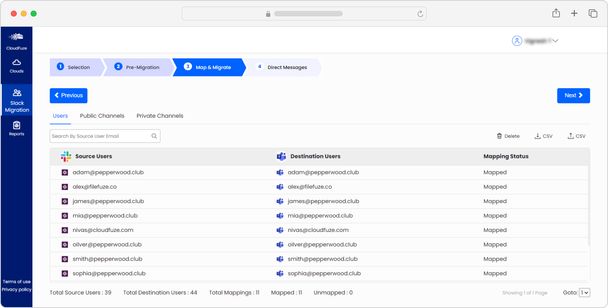Click Teams icon beside alex@filefuze.co destination
608x308 pixels.
click(x=280, y=187)
